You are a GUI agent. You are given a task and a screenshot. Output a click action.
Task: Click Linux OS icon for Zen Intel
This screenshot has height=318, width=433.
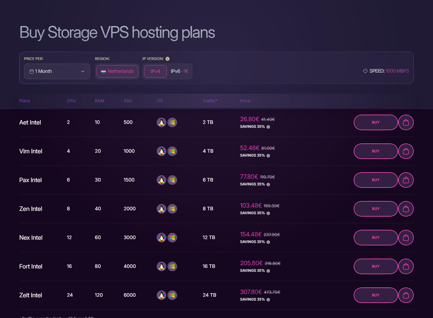pos(161,209)
